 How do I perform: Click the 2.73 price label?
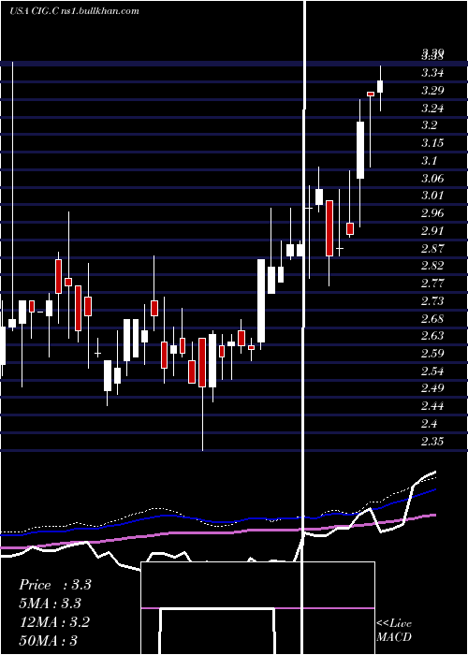point(432,301)
